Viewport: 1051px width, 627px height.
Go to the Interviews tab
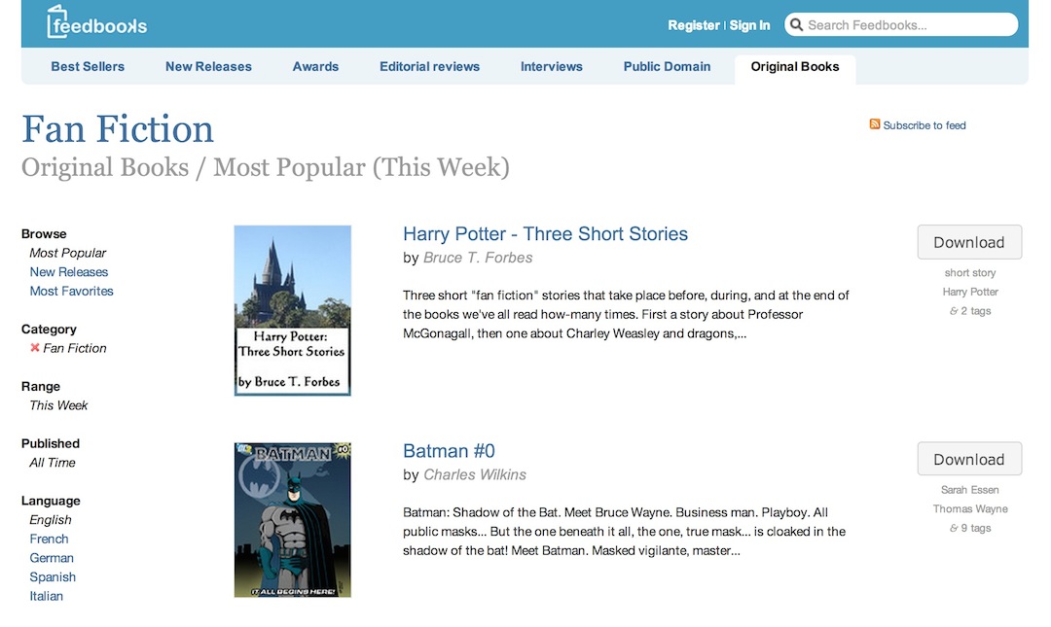point(552,66)
